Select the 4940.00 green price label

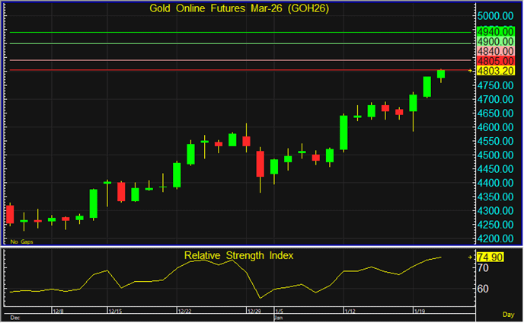click(495, 31)
